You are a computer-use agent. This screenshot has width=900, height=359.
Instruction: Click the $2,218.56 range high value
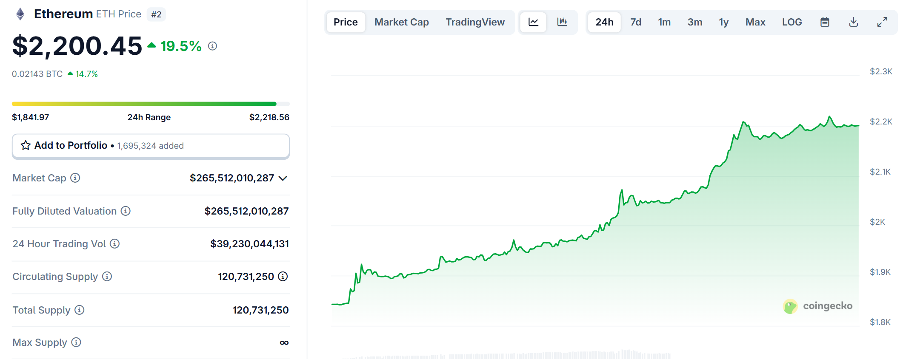click(269, 117)
